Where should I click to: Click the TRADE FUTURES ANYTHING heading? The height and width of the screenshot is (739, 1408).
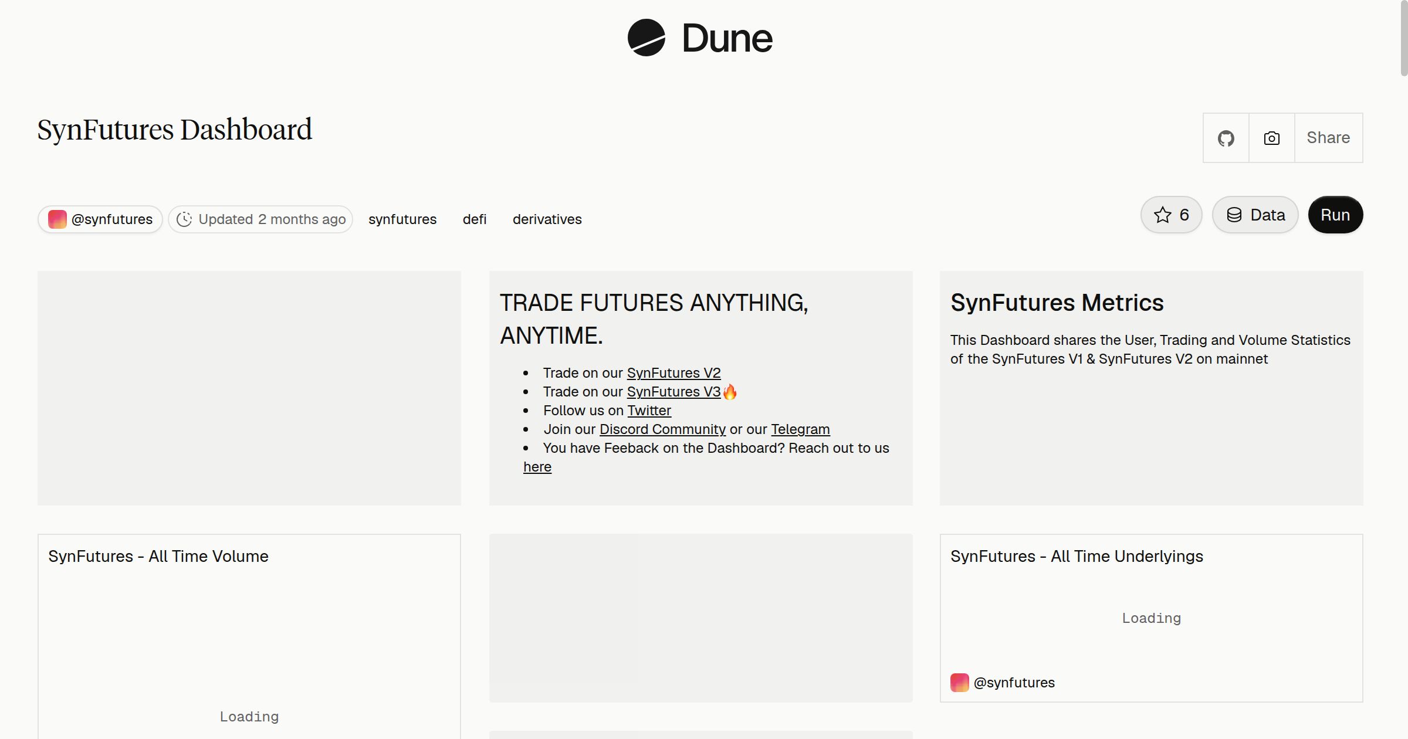(x=654, y=319)
